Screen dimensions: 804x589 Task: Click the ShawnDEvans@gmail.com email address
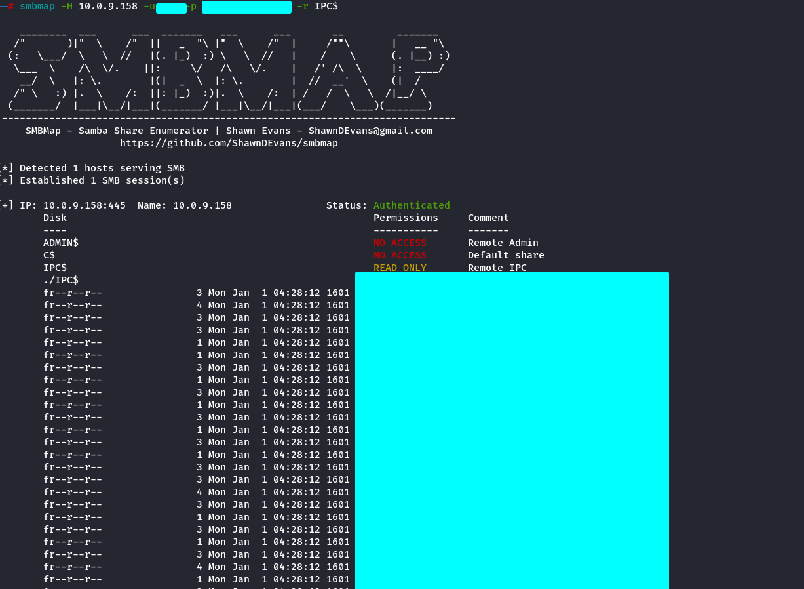point(370,131)
